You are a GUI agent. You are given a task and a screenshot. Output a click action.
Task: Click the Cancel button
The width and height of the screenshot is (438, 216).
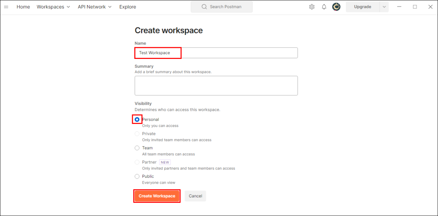(x=195, y=196)
